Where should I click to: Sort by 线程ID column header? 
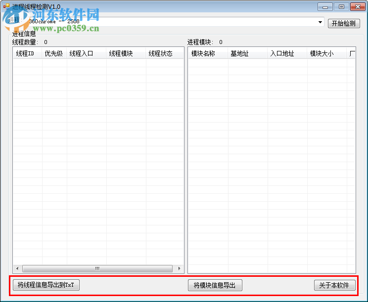28,53
